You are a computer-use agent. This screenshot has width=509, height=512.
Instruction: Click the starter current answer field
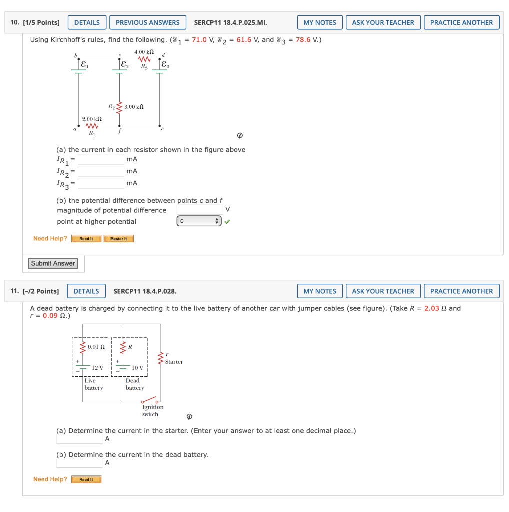[79, 439]
